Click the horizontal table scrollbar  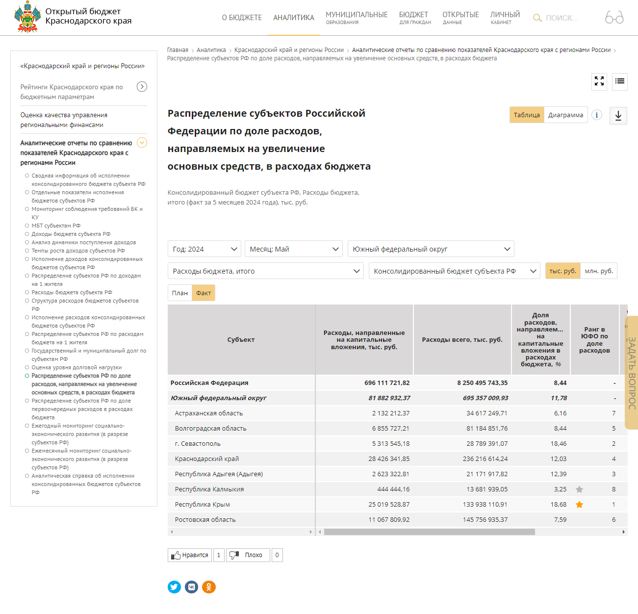(429, 532)
